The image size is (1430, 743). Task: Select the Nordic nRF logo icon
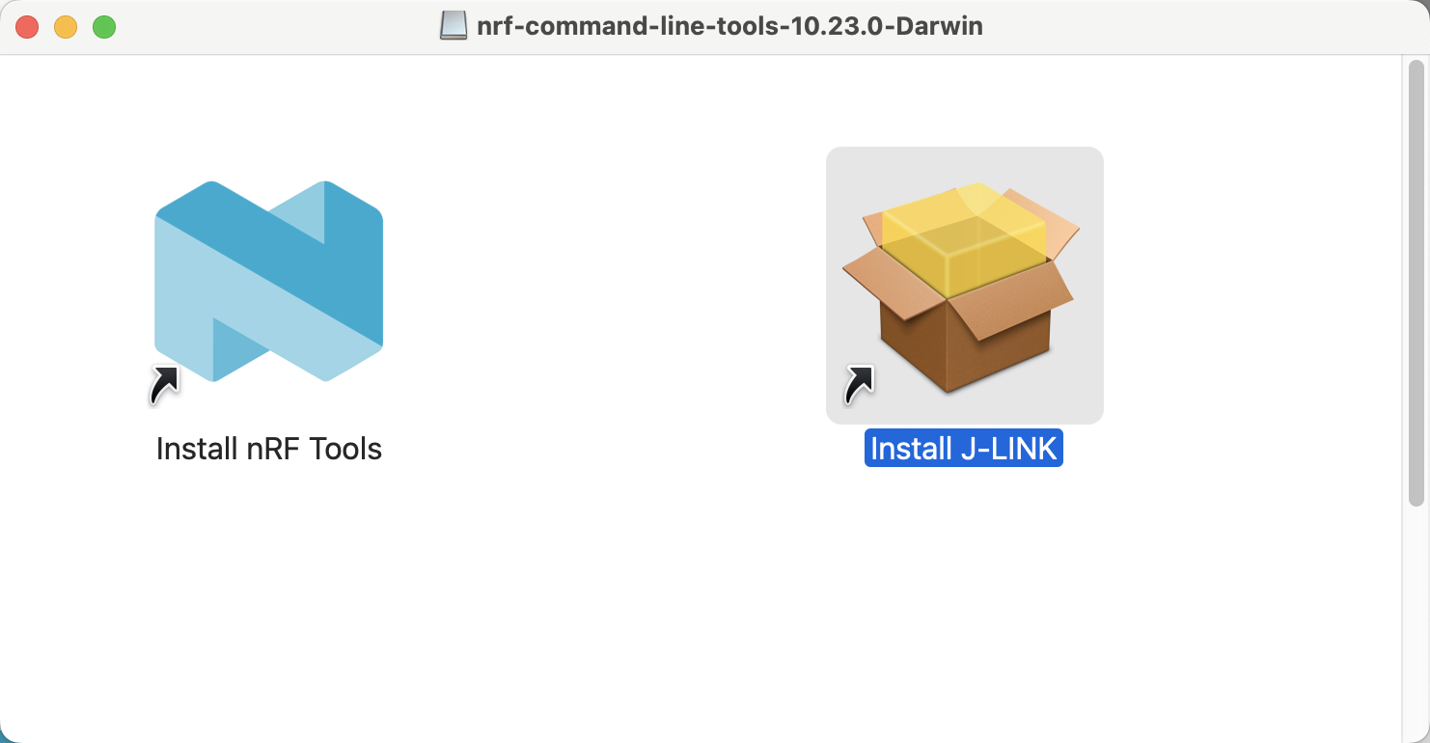[269, 281]
